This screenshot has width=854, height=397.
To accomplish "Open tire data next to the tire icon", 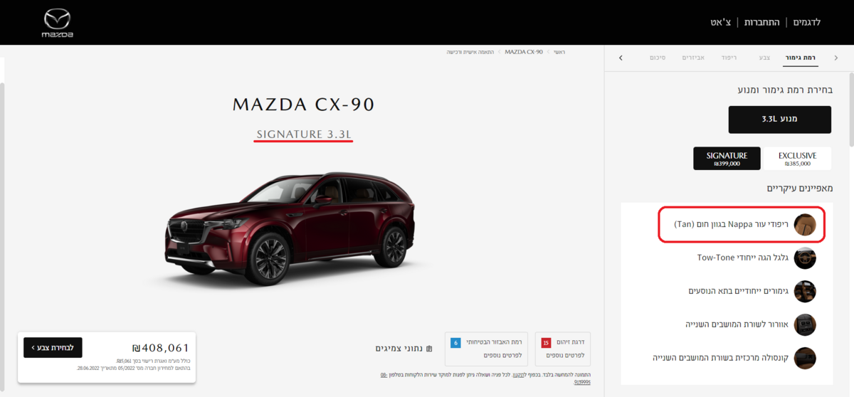I will click(x=404, y=349).
